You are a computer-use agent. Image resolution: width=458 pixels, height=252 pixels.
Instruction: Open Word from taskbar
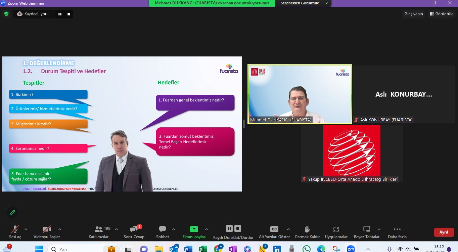[188, 249]
